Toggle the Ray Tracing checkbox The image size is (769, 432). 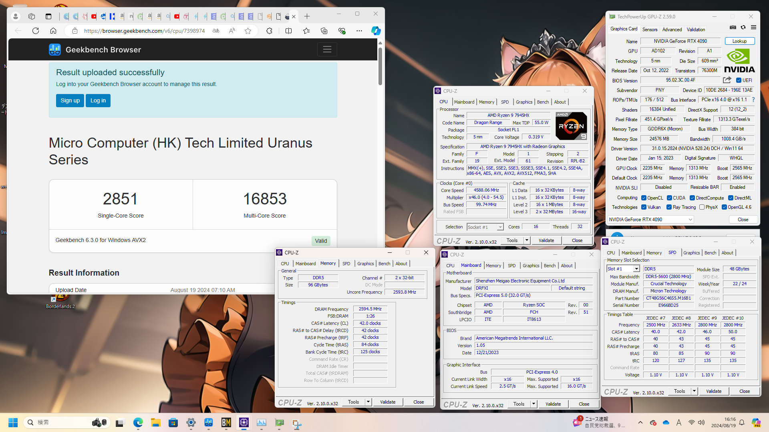[x=669, y=207]
